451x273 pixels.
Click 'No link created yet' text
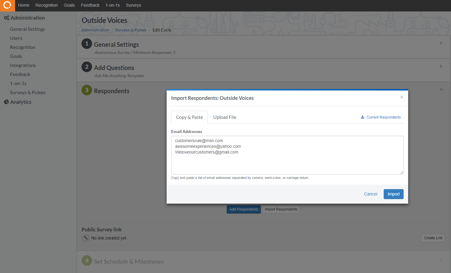109,238
